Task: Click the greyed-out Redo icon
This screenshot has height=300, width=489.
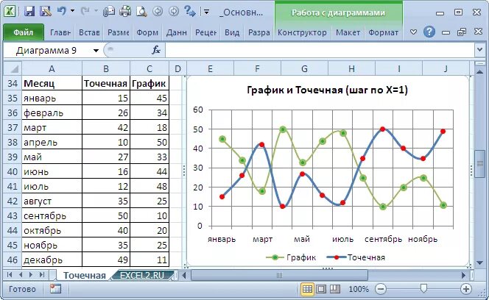Action: [85, 12]
